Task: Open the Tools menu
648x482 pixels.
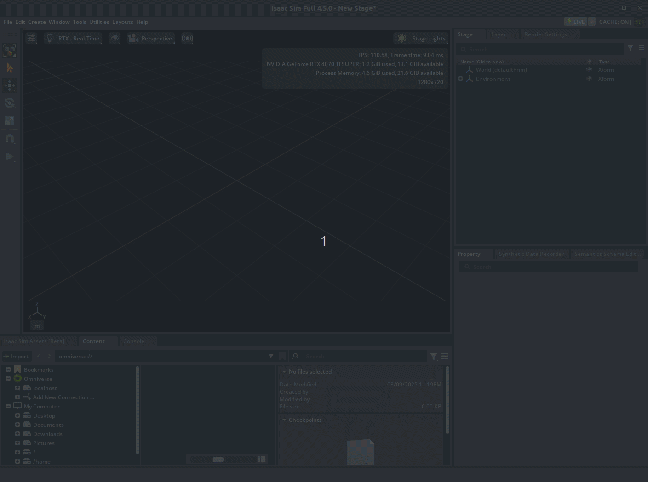Action: [x=80, y=22]
